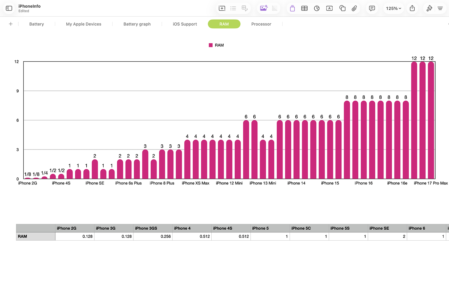This screenshot has height=281, width=449.
Task: Open the Shape insertion tool
Action: point(342,8)
